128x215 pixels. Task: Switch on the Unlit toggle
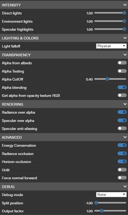coord(122,170)
